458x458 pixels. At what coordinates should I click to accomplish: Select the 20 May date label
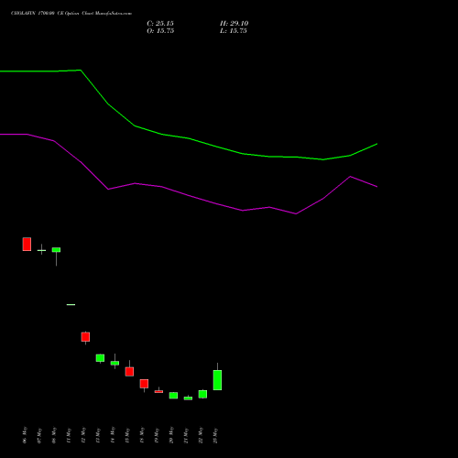tap(171, 435)
